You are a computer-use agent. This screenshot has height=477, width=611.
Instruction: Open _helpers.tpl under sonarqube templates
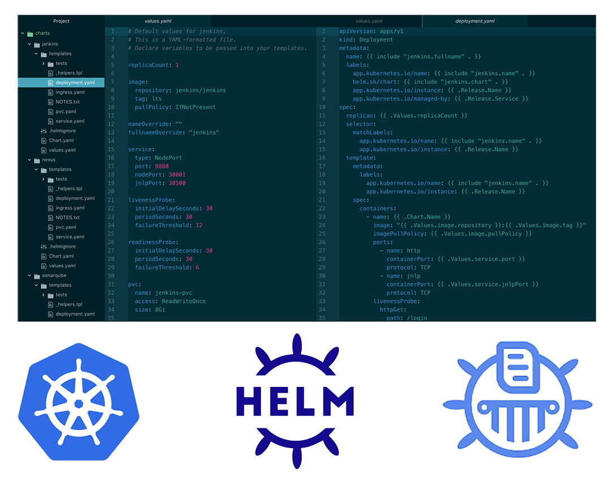69,304
